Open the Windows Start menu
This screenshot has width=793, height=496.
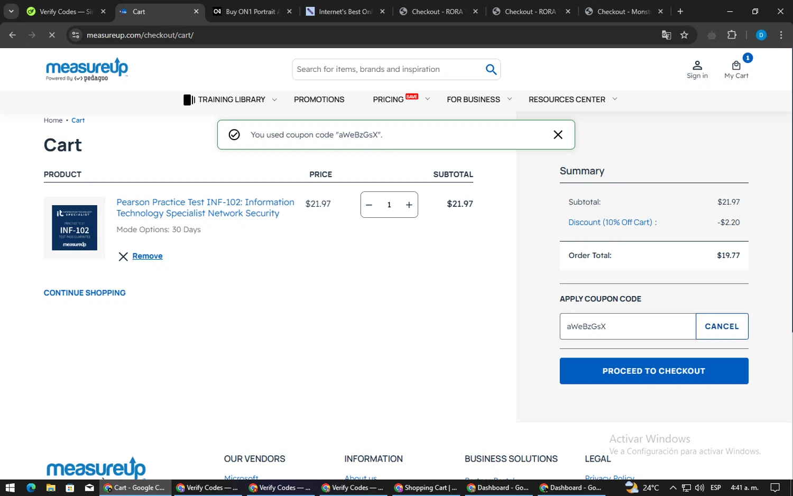[10, 488]
